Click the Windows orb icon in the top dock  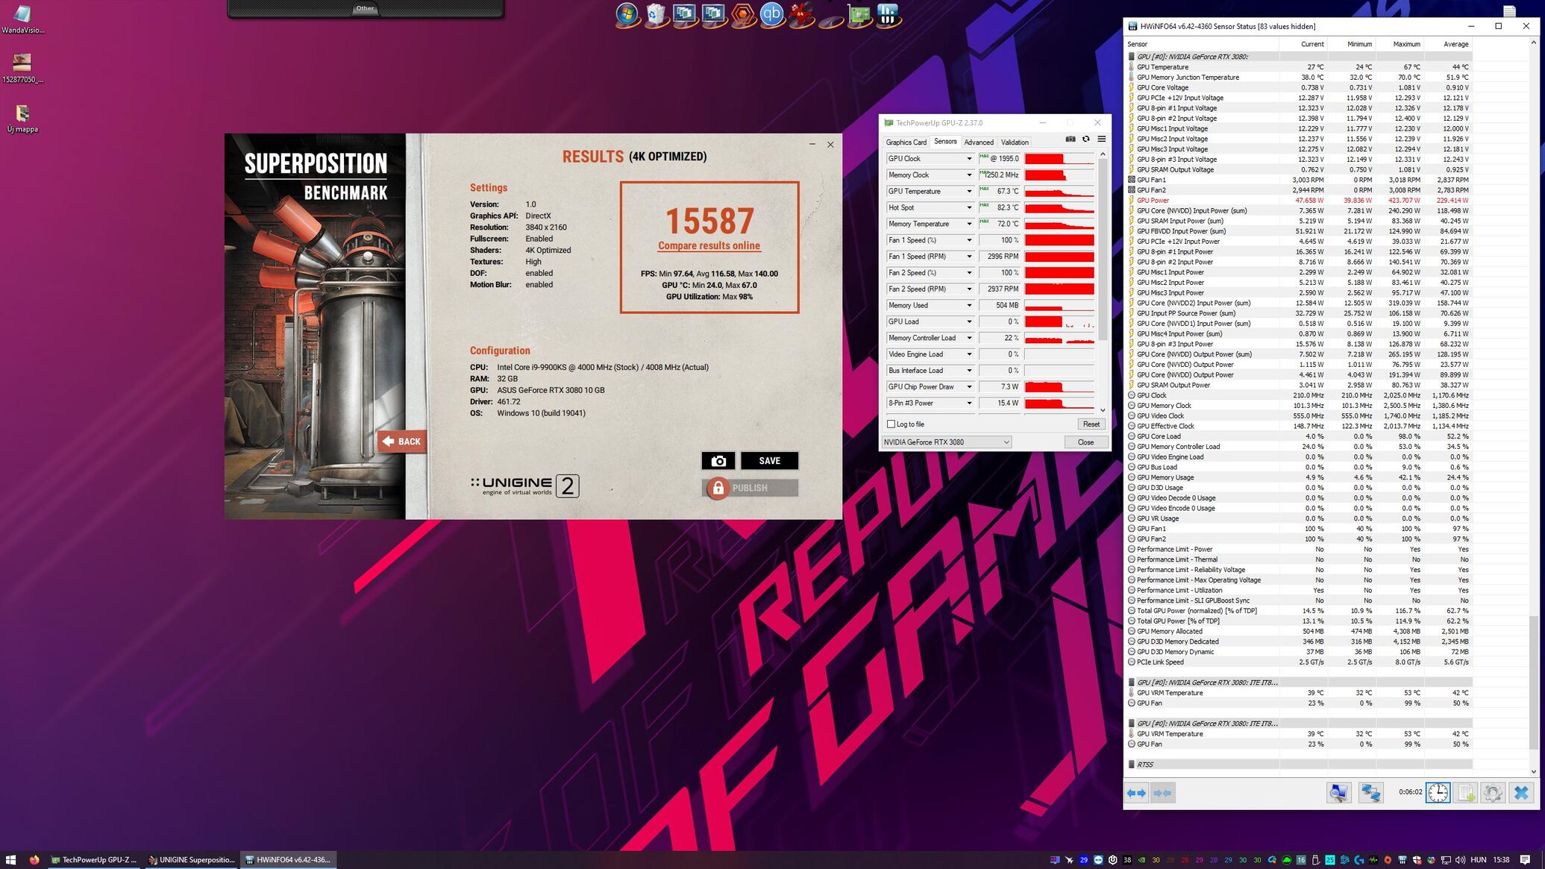click(627, 15)
